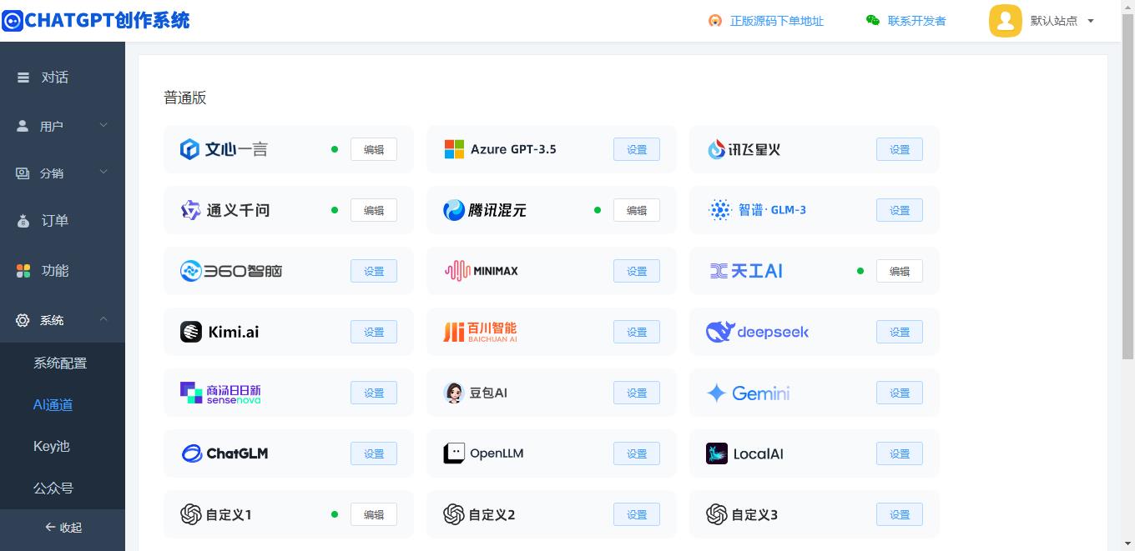
Task: Click the CHATGPT创作系统 logo icon
Action: coord(13,20)
